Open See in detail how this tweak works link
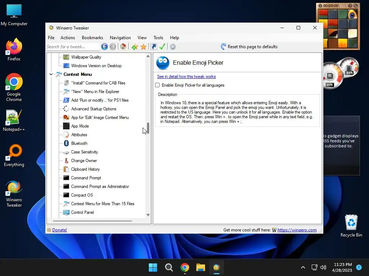Viewport: 369px width, 276px height. coord(186,77)
